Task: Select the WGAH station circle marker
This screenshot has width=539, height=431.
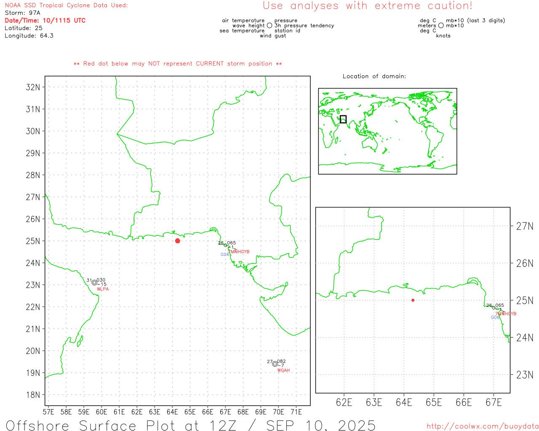Action: pyautogui.click(x=275, y=364)
